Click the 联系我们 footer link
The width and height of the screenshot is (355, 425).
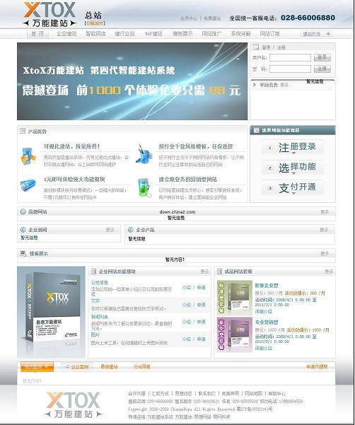coord(207,393)
